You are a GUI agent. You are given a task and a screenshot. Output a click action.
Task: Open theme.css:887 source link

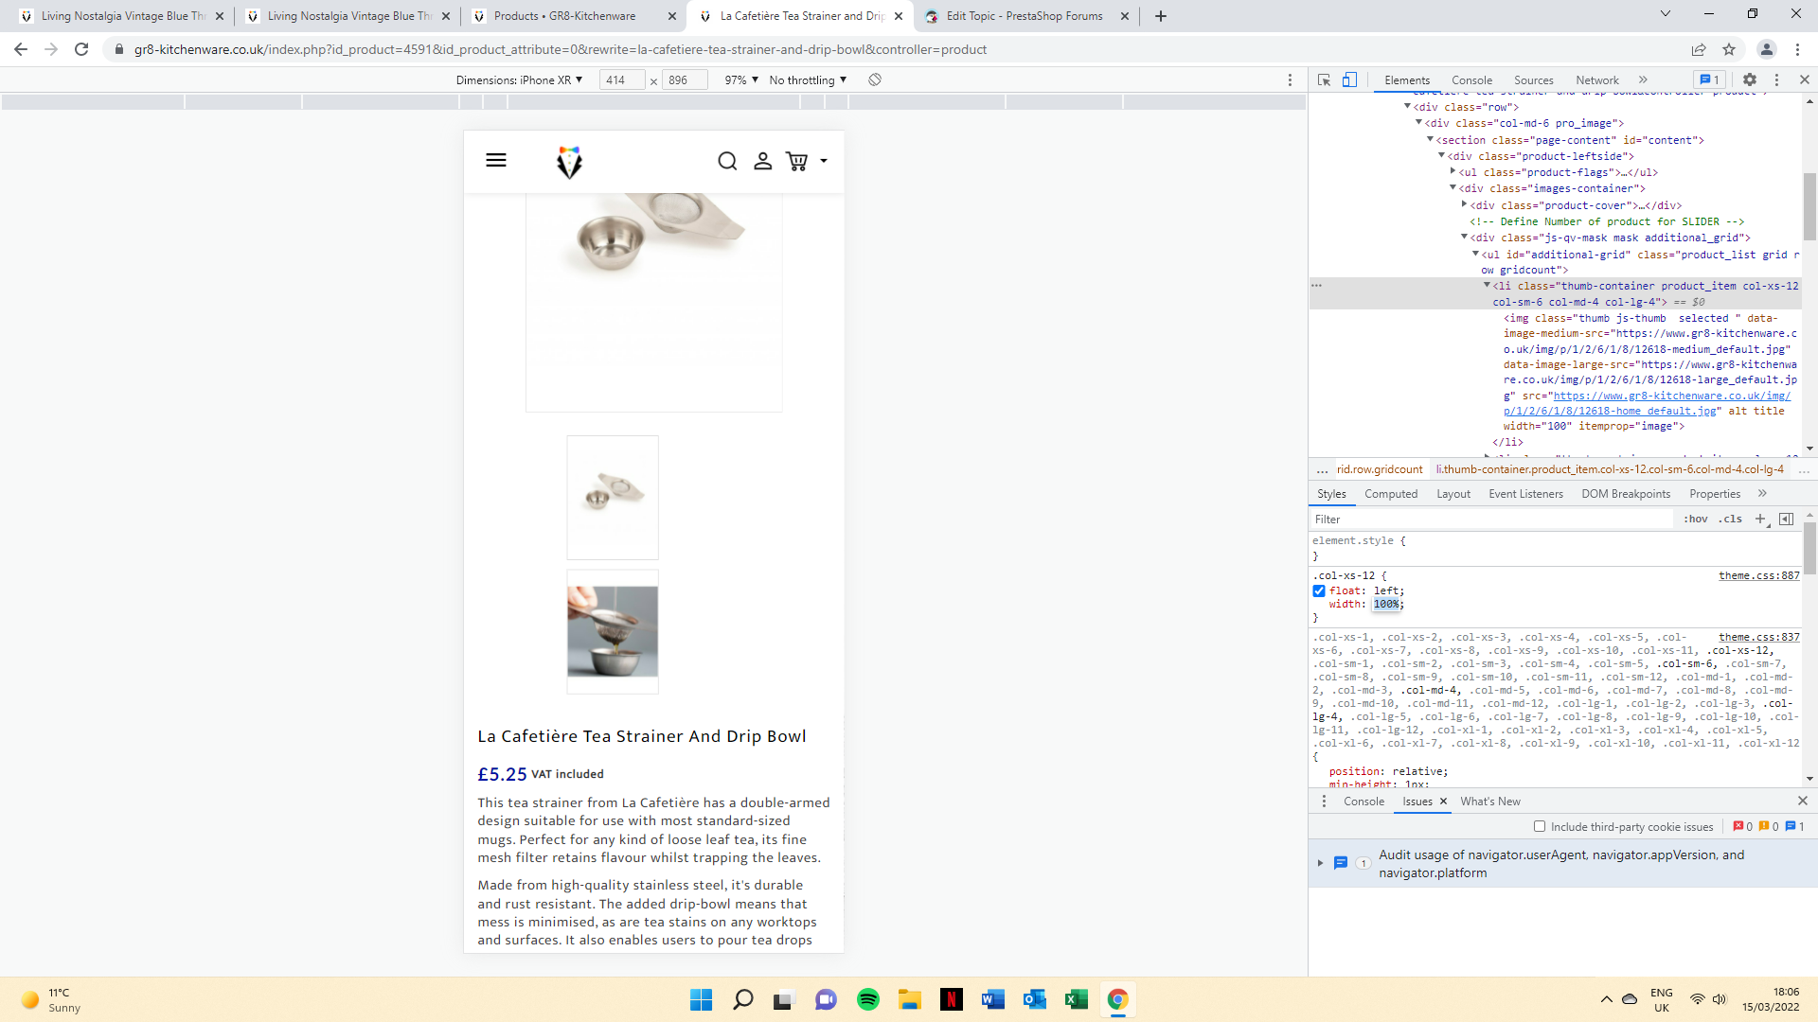coord(1758,575)
